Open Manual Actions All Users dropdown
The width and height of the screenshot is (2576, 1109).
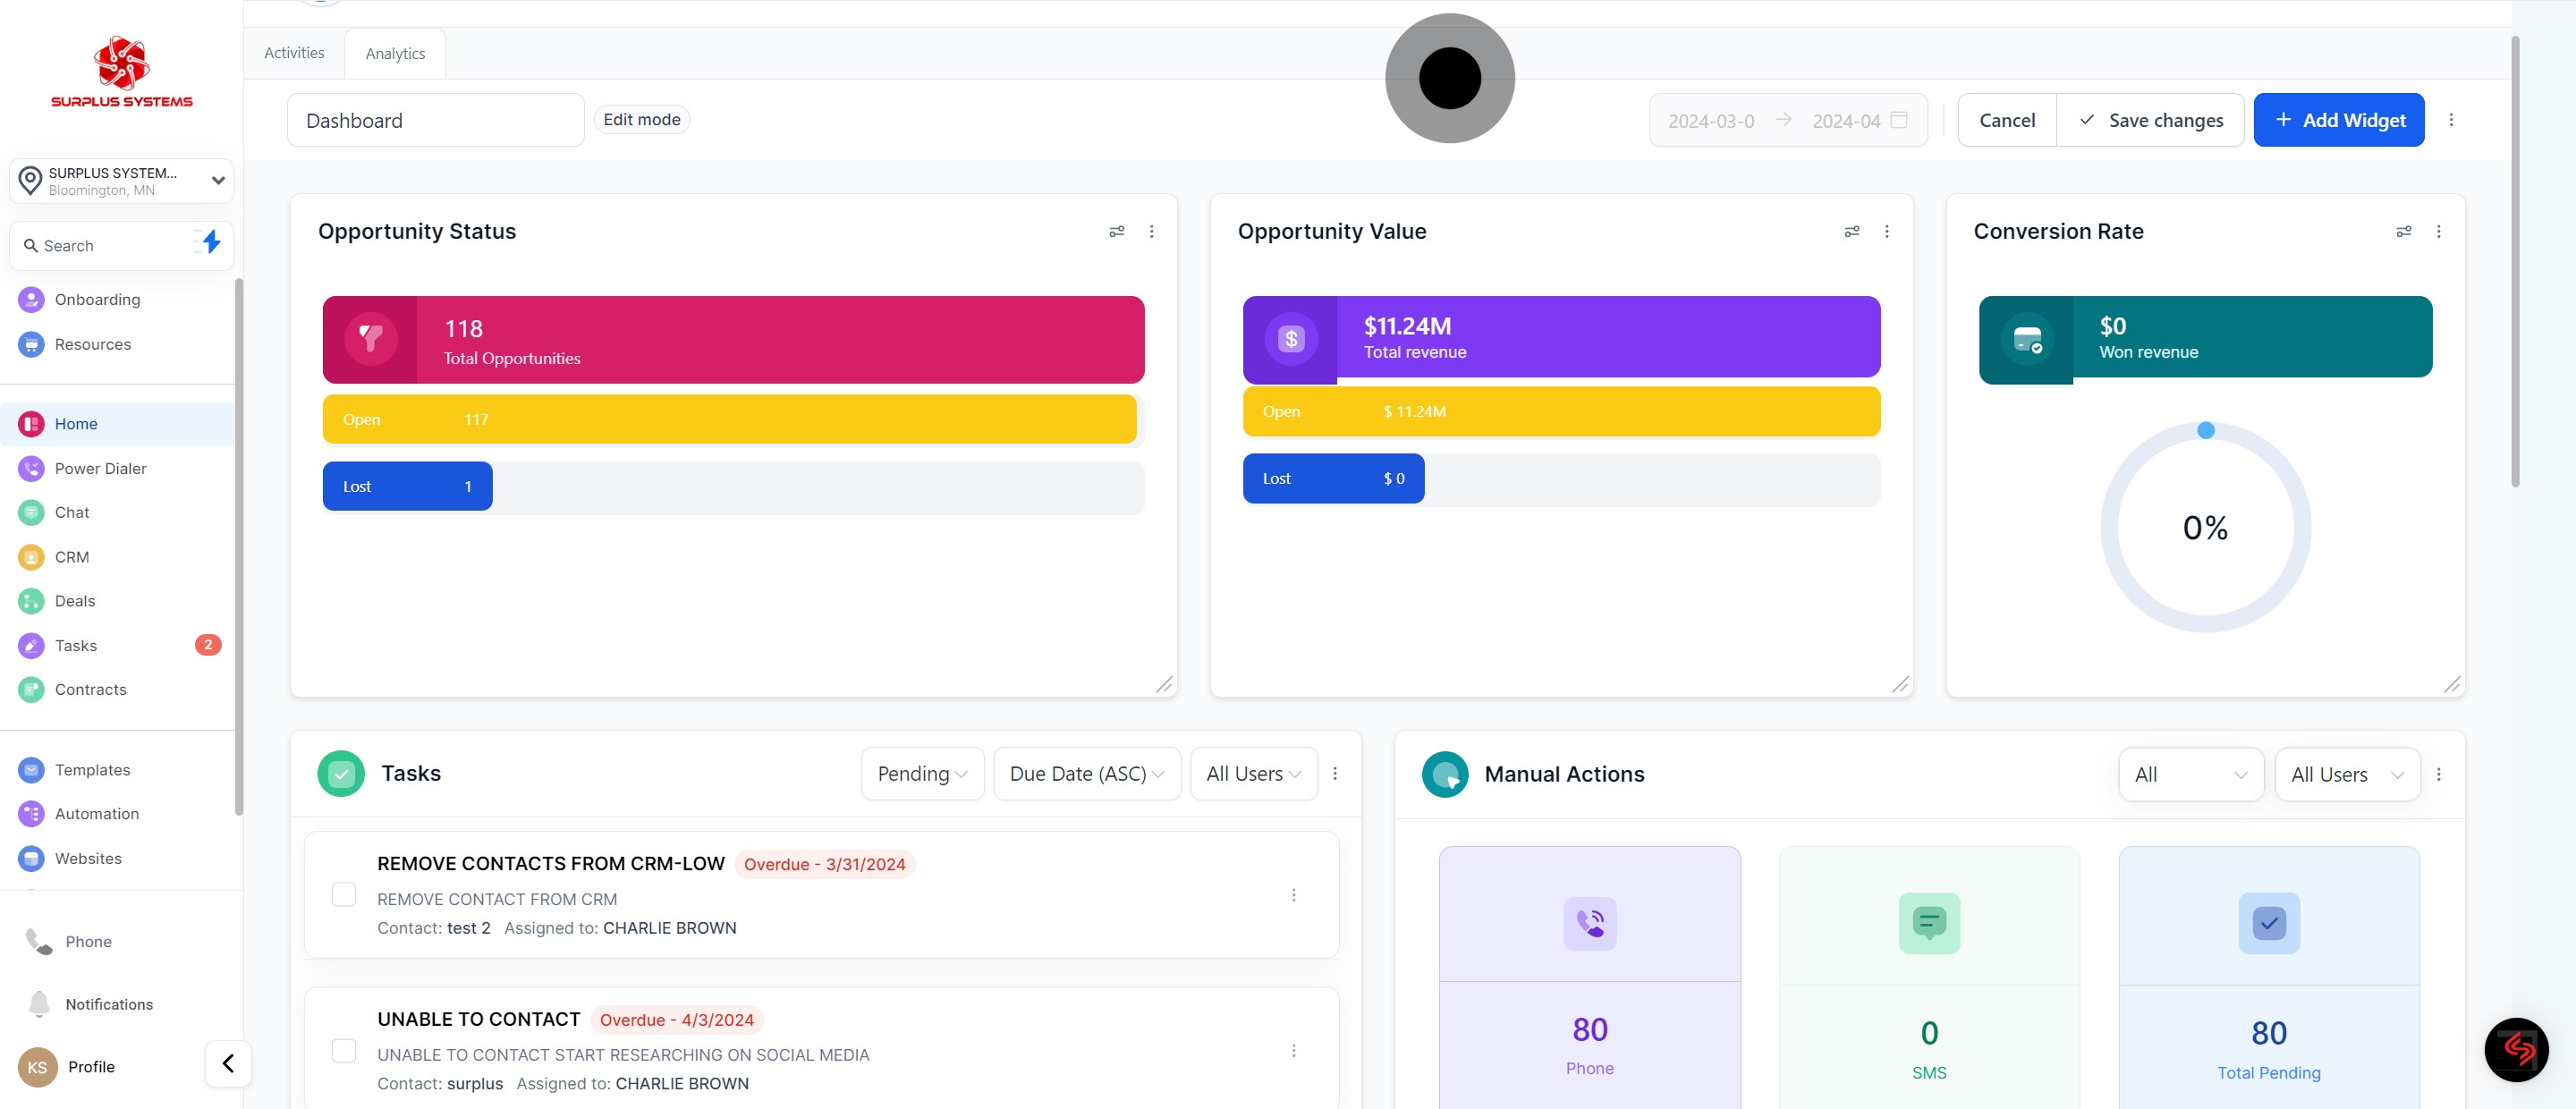coord(2346,774)
